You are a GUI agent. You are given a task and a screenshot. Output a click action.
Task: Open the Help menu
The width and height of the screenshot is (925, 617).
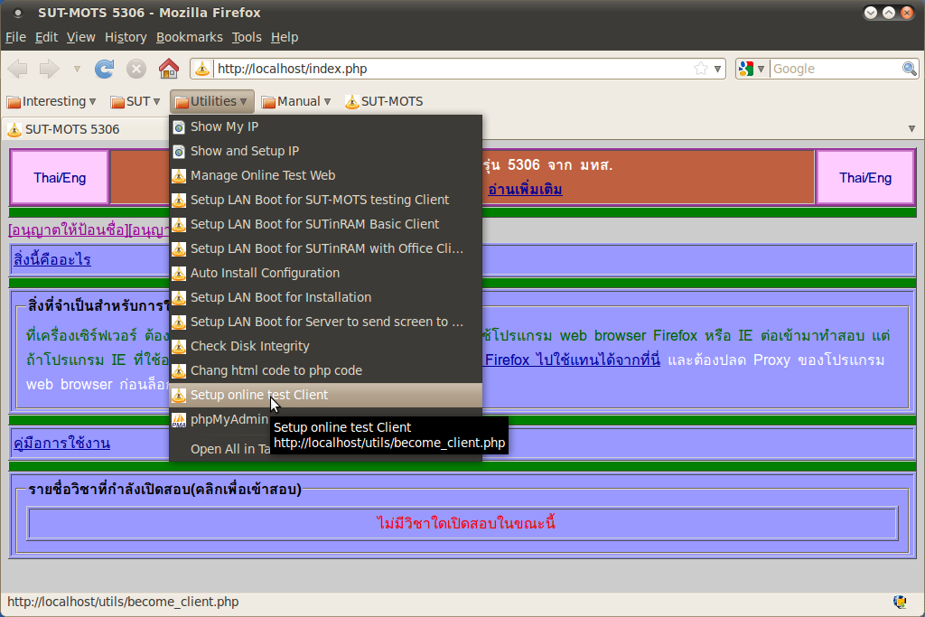pos(285,37)
